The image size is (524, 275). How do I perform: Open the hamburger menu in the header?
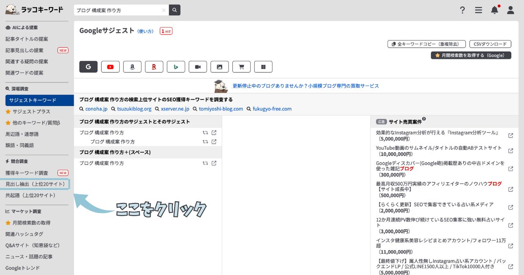pos(479,10)
